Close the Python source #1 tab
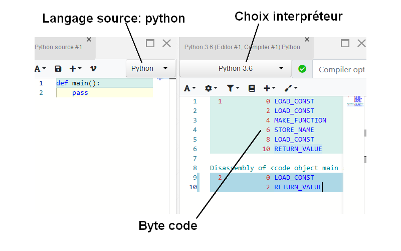401x251 pixels. coord(89,39)
